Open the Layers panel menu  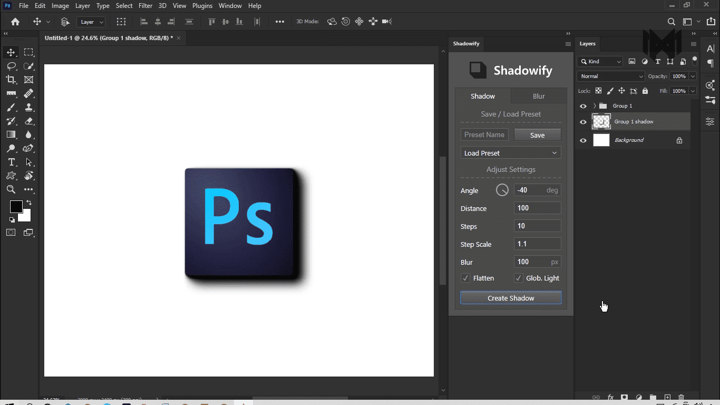(694, 44)
